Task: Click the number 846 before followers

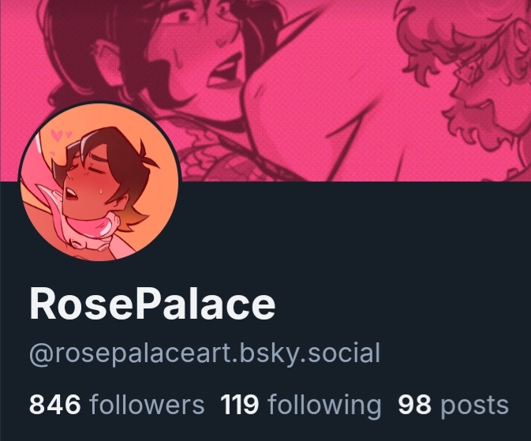Action: point(55,404)
